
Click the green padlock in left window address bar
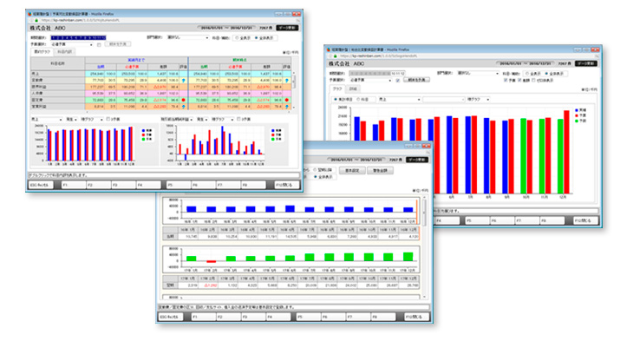tap(36, 20)
